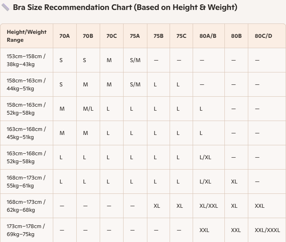Select the 163cm–168cm / 45kg–51kg row label

coord(26,133)
